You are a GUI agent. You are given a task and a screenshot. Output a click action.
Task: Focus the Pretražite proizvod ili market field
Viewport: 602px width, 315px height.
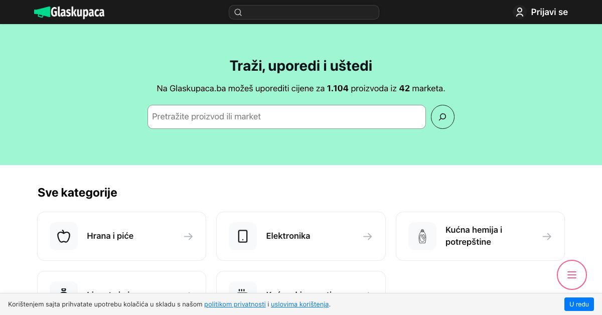coord(286,117)
